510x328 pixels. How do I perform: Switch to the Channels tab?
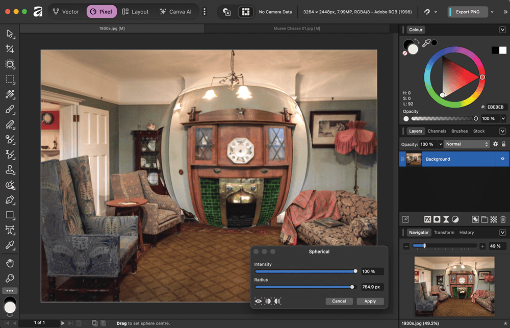(x=437, y=131)
